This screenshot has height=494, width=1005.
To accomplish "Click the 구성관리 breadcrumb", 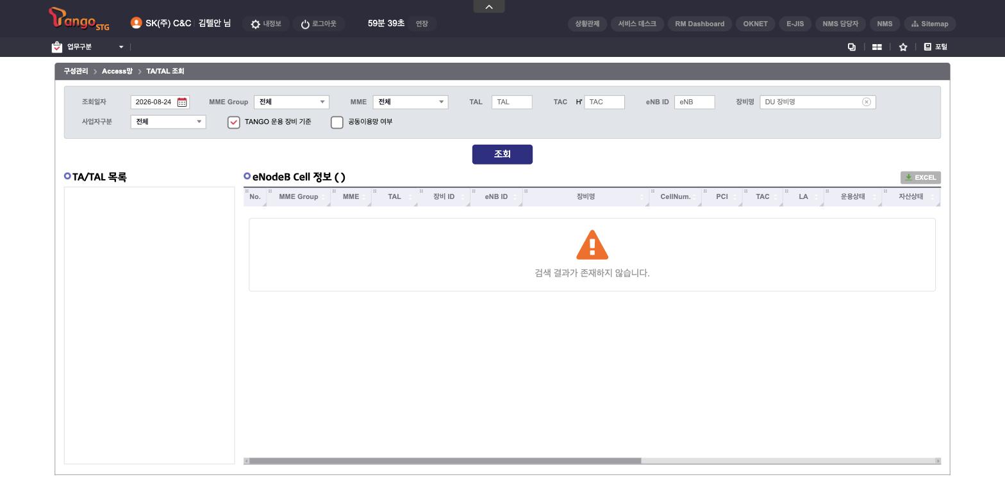I will pos(76,71).
